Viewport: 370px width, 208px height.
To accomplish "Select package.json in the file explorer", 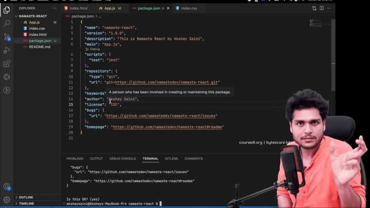I will [38, 41].
